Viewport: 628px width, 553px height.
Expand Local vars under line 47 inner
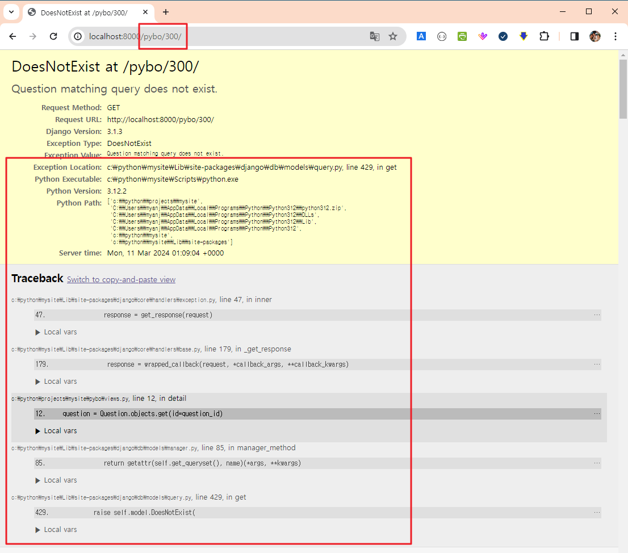tap(56, 332)
